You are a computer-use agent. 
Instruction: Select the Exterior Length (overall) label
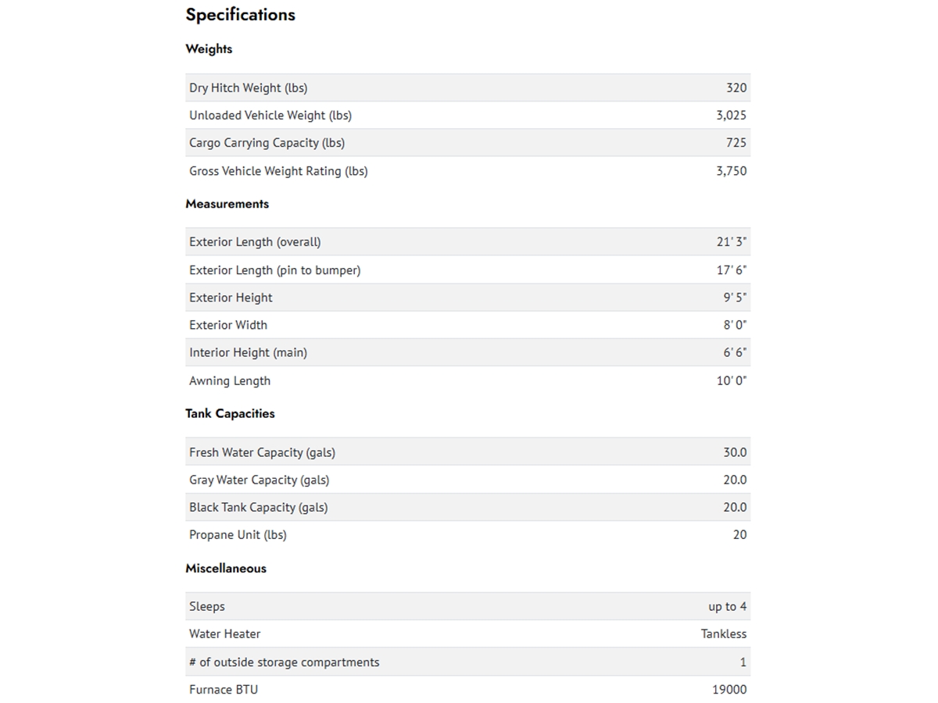click(255, 242)
